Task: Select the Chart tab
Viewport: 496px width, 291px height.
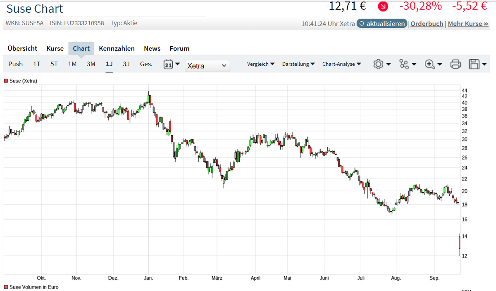Action: [x=81, y=48]
